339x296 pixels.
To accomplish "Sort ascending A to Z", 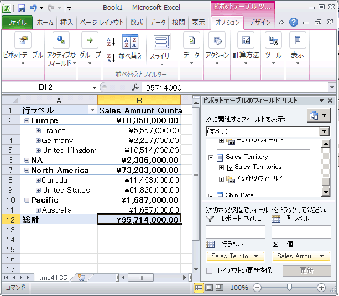I will click(x=111, y=41).
